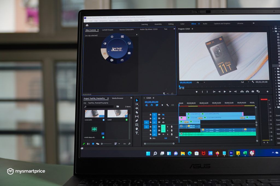Show hidden system tray icons chevron
280x186 pixels.
pyautogui.click(x=273, y=153)
